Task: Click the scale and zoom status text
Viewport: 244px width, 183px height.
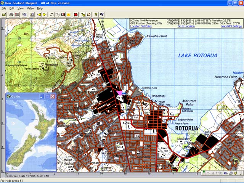Action: click(27, 176)
